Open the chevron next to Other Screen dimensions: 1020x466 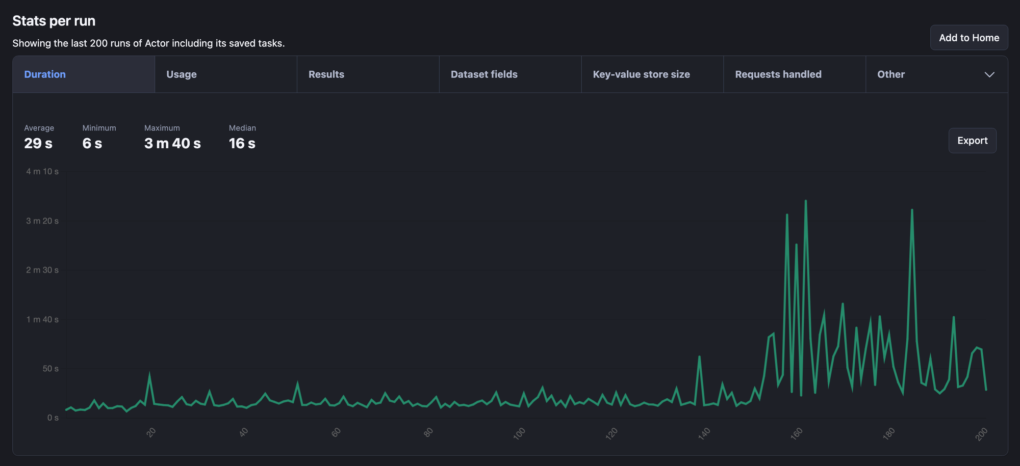coord(990,74)
